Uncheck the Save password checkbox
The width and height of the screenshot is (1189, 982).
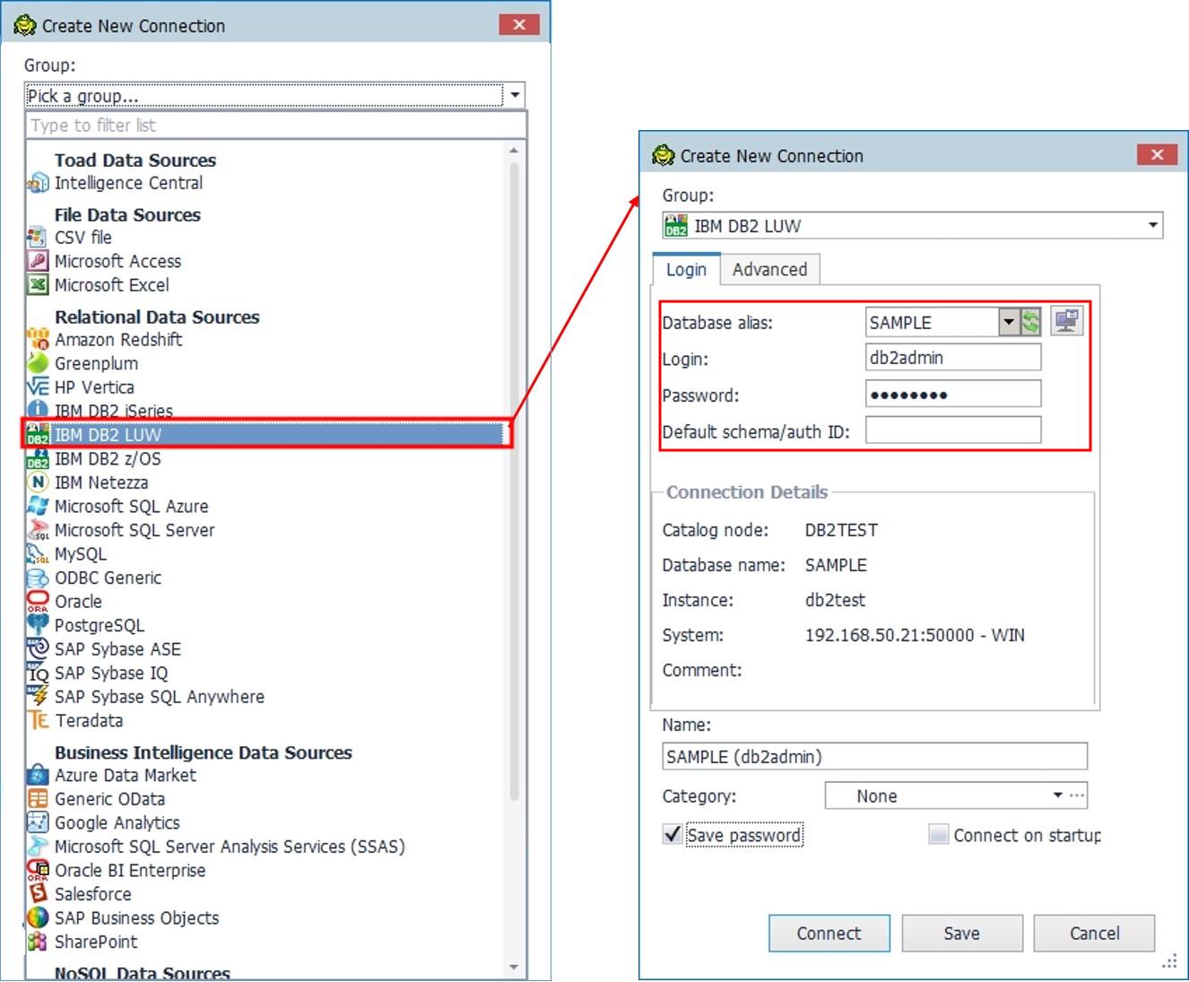pyautogui.click(x=672, y=835)
